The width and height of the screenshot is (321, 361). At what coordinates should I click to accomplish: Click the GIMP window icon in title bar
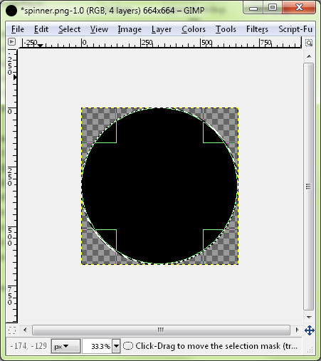11,11
